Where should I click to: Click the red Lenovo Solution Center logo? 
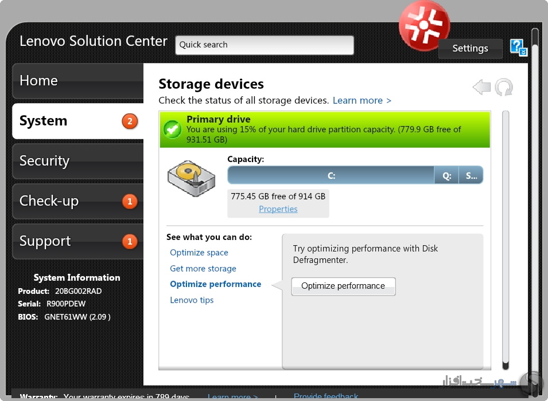pos(424,25)
